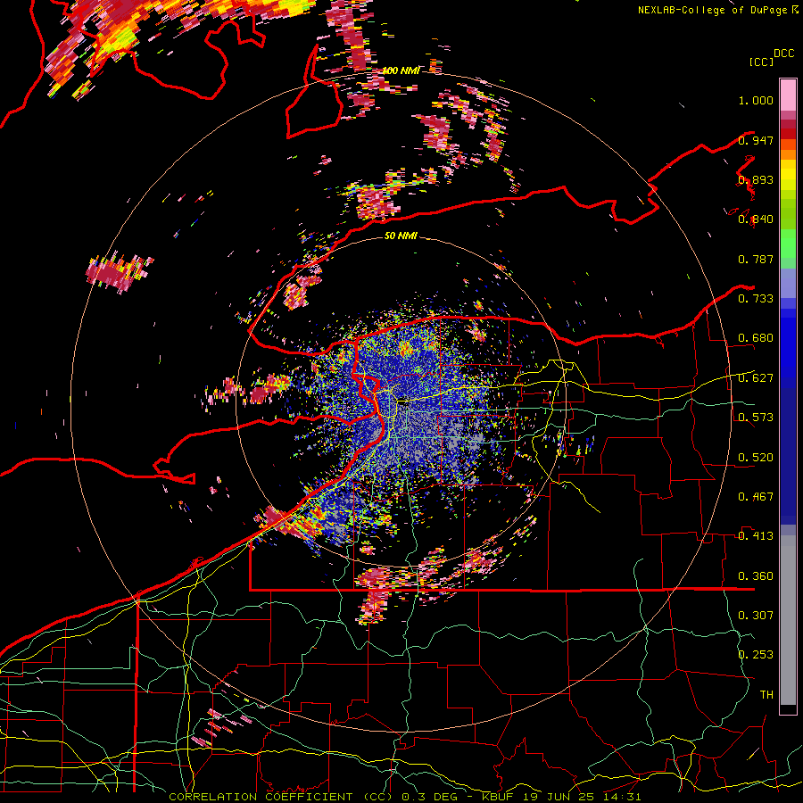Click the NEXLAB-College of DuPage credit text
Viewport: 803px width, 803px height.
713,10
